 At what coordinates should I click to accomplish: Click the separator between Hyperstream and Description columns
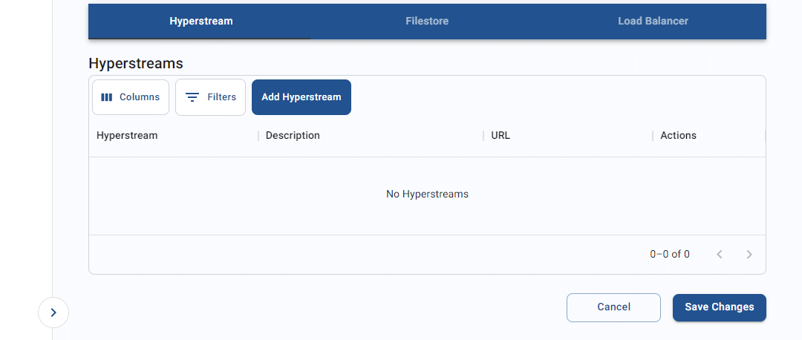pos(258,136)
